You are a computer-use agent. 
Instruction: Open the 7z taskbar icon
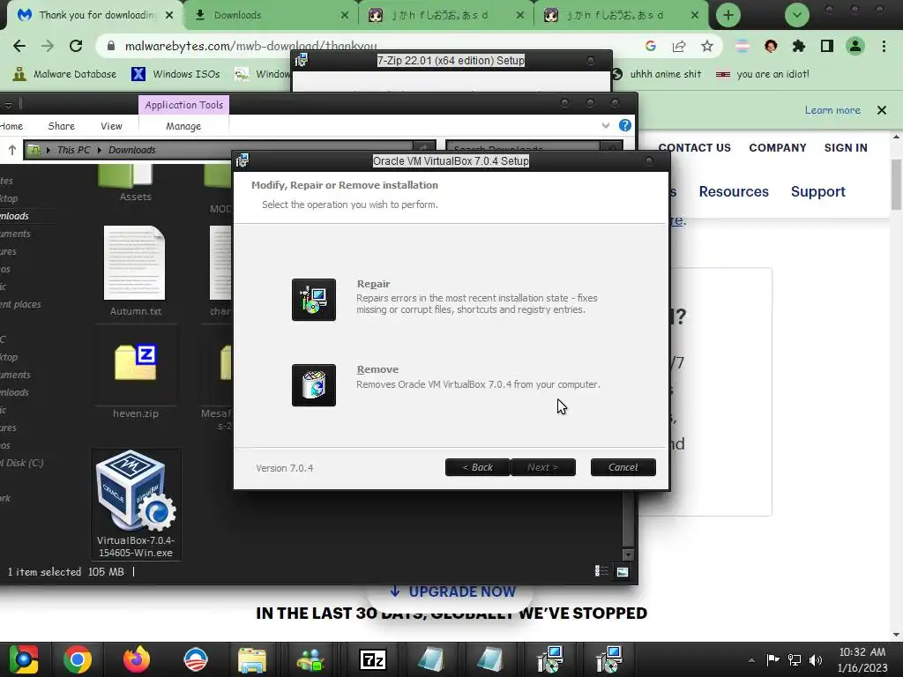pos(372,659)
